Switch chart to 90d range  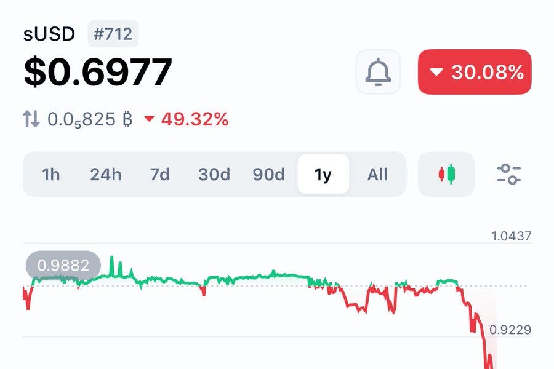click(268, 175)
